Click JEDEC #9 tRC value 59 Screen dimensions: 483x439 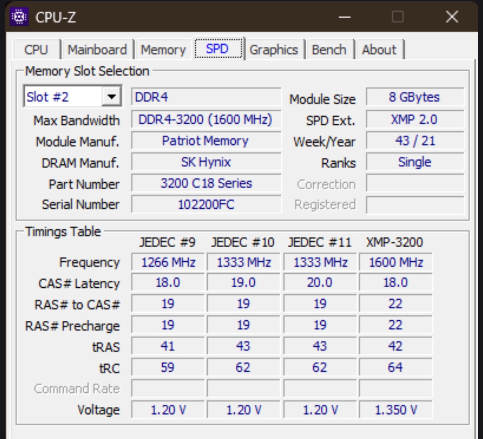(x=168, y=367)
